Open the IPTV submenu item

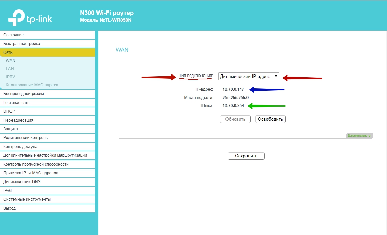[x=10, y=77]
